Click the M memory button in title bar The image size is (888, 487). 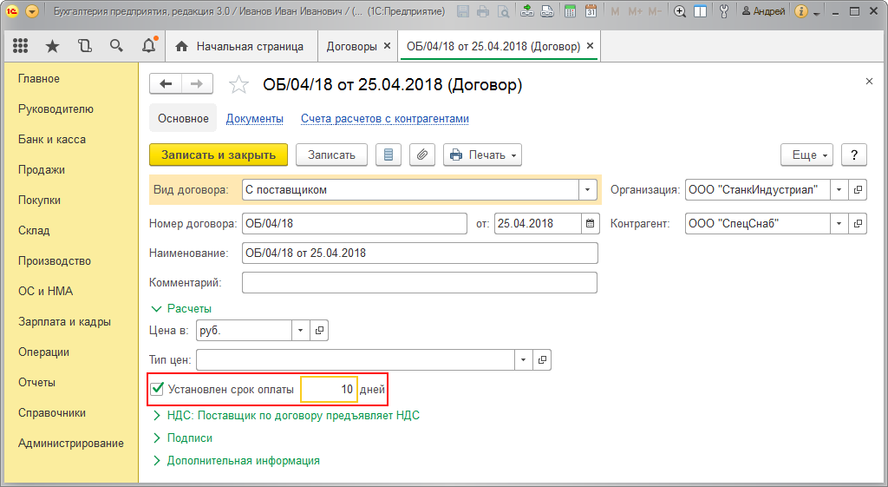[615, 11]
